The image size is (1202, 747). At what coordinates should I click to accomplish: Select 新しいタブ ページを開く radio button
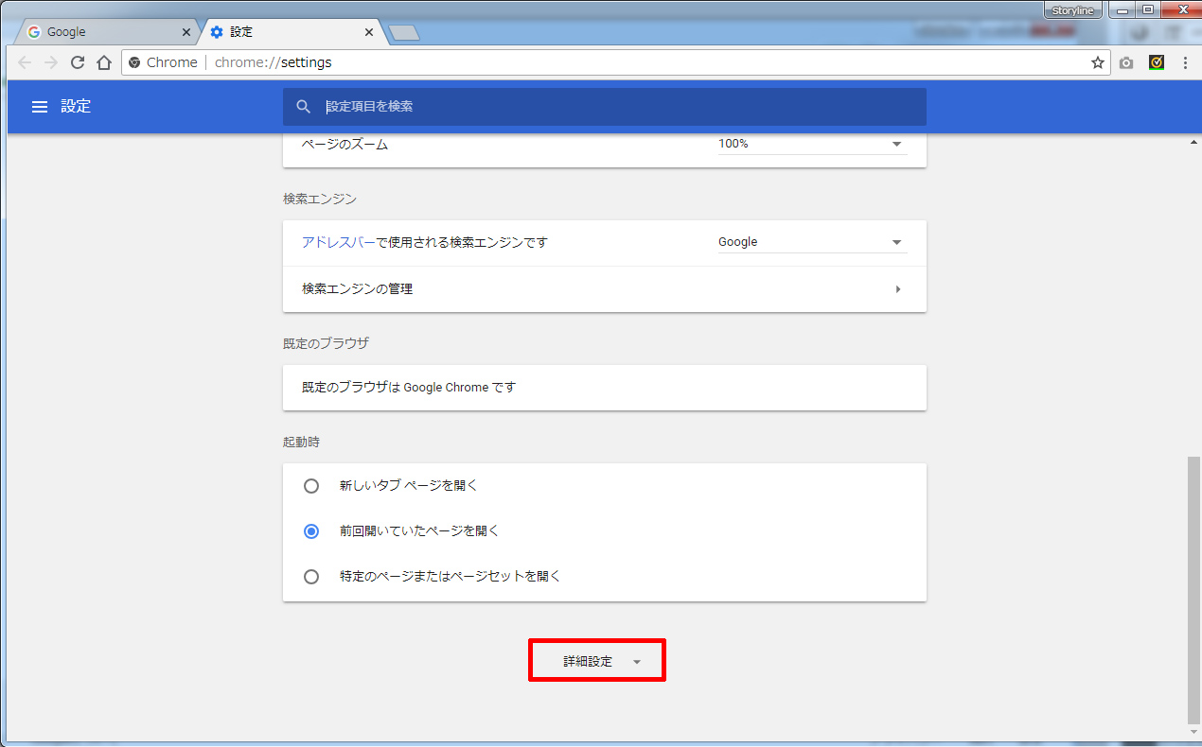point(311,486)
